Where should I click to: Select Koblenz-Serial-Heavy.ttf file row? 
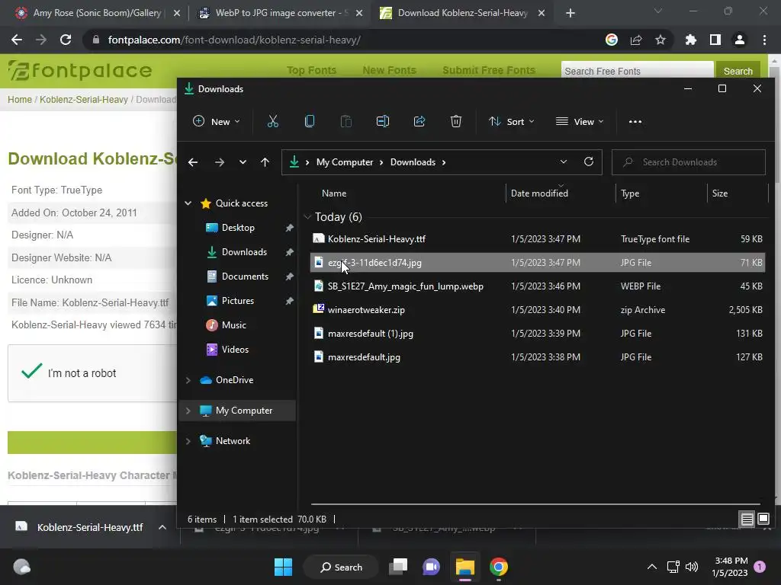tap(538, 238)
